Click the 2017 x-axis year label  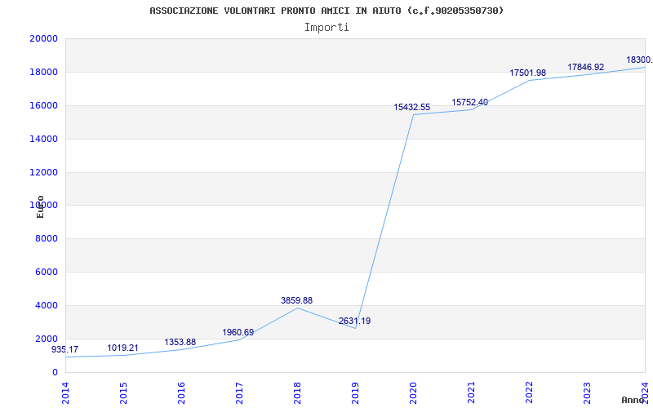239,392
